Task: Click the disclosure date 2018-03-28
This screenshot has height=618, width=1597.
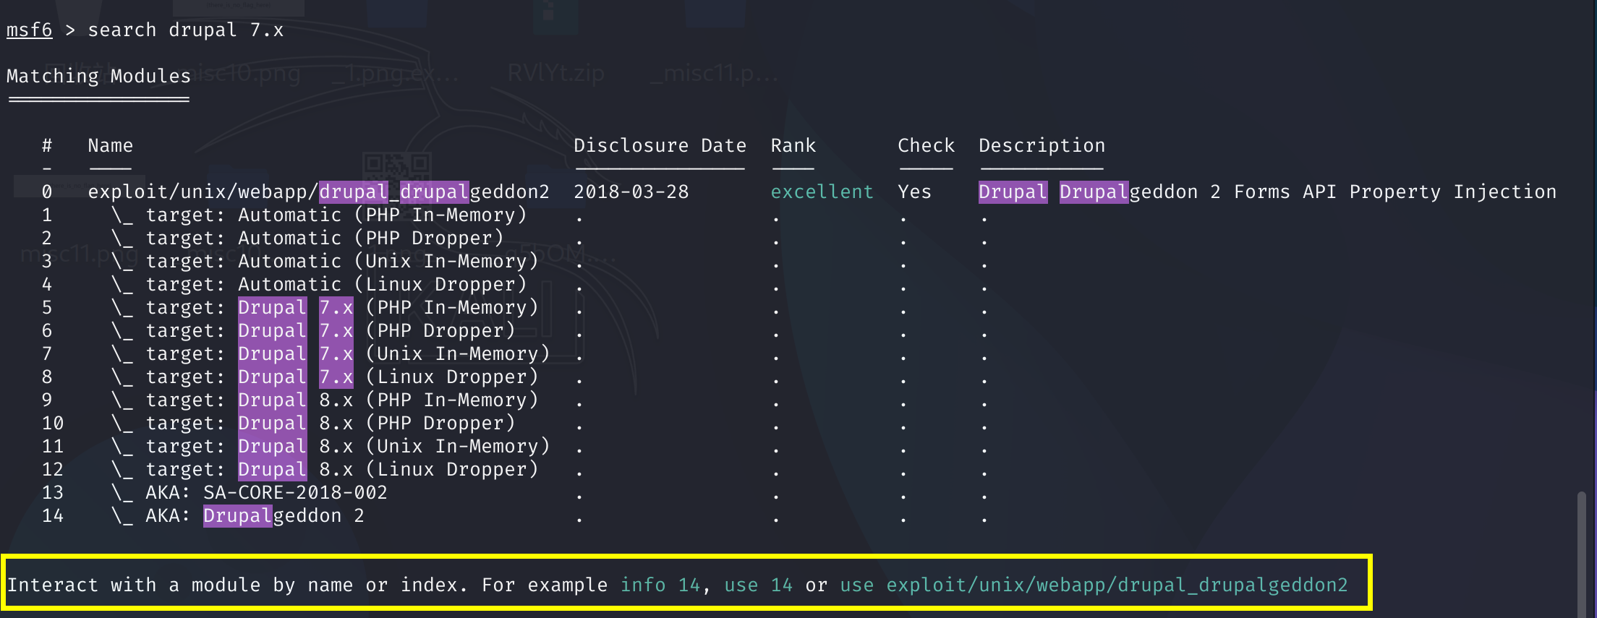Action: (x=631, y=192)
